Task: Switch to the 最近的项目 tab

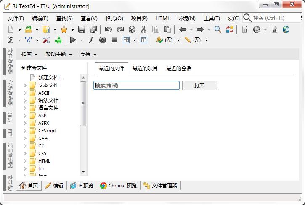Action: coord(145,68)
